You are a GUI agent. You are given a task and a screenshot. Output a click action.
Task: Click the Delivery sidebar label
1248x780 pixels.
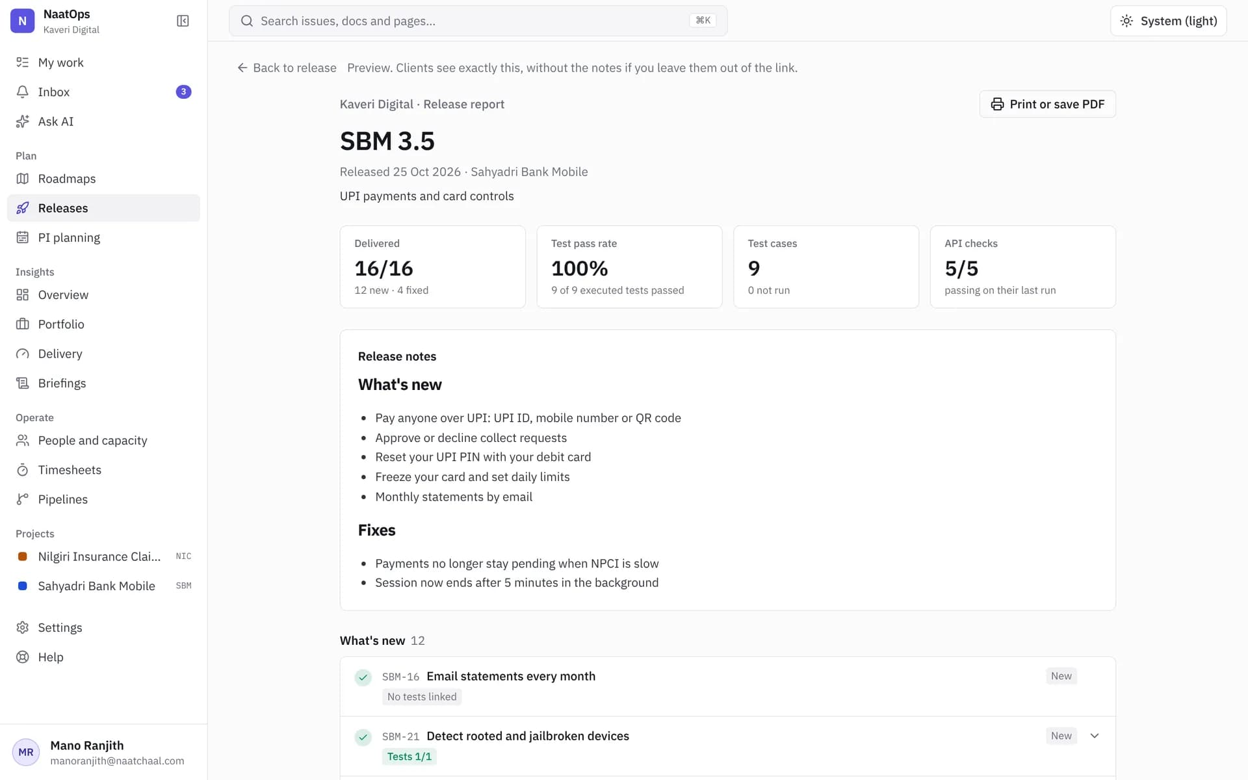60,354
